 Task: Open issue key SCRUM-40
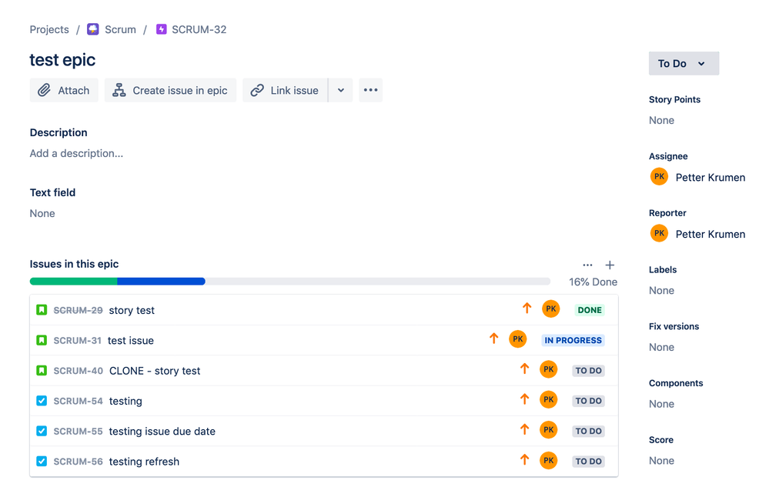(78, 371)
